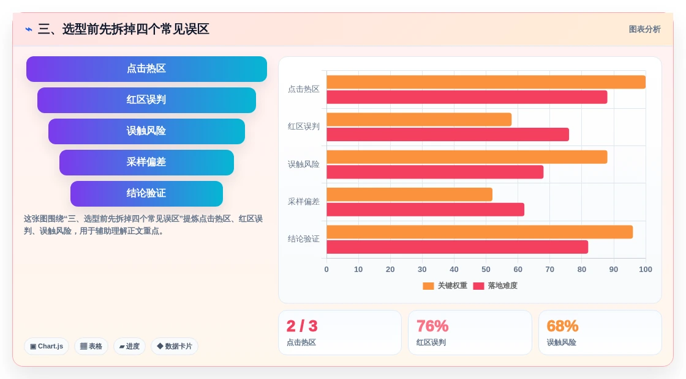Viewport: 686px width, 379px height.
Task: Click the blue lightning icon beside the title
Action: point(28,29)
